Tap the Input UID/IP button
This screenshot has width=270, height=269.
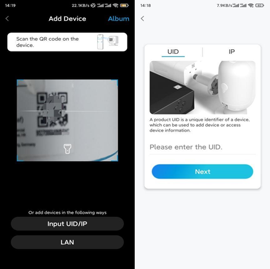[x=67, y=223]
